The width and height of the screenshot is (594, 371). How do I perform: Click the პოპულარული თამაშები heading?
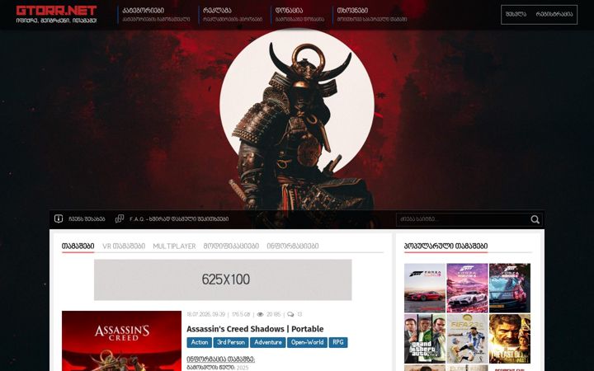click(445, 246)
